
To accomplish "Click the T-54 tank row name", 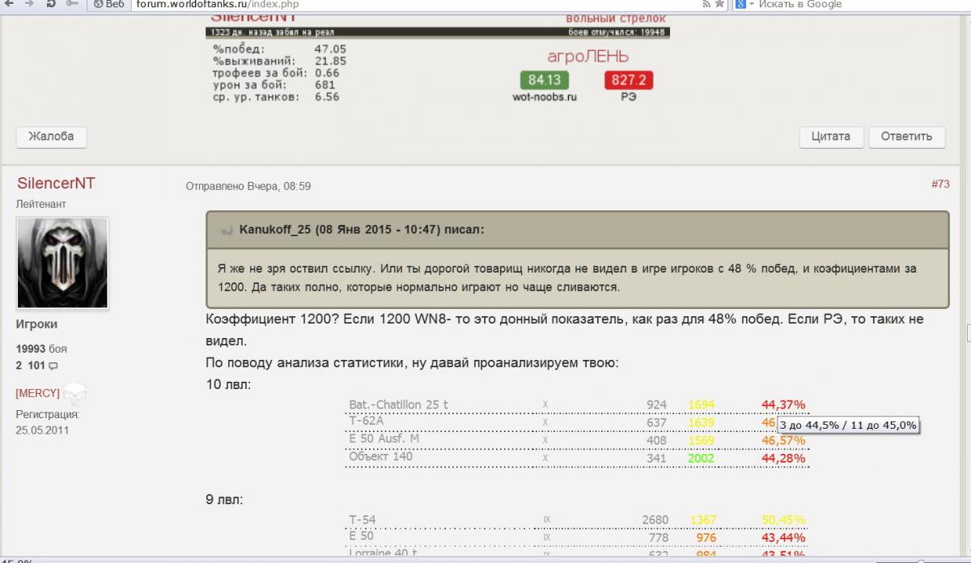I will coord(363,520).
